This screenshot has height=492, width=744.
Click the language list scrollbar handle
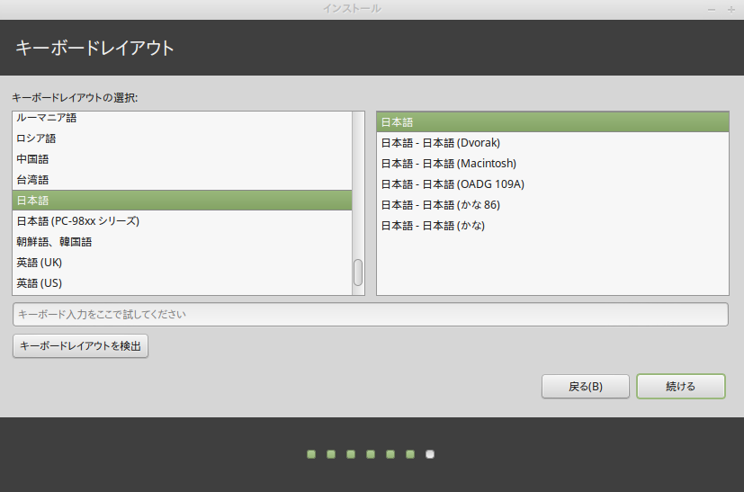[x=358, y=273]
